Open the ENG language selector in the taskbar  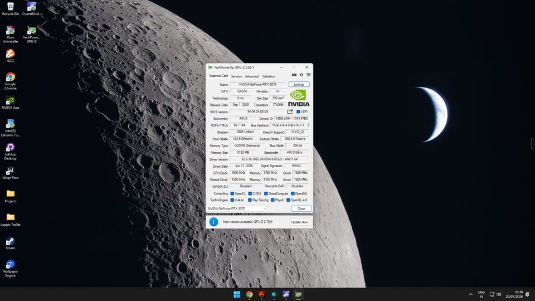481,294
